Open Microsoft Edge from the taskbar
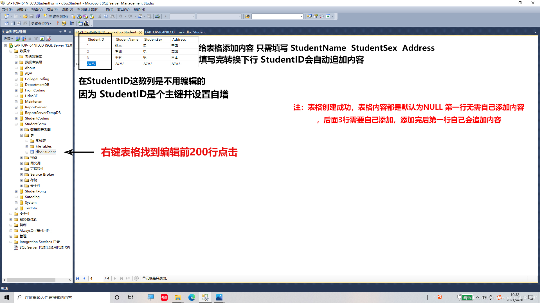This screenshot has height=303, width=540. [192, 297]
